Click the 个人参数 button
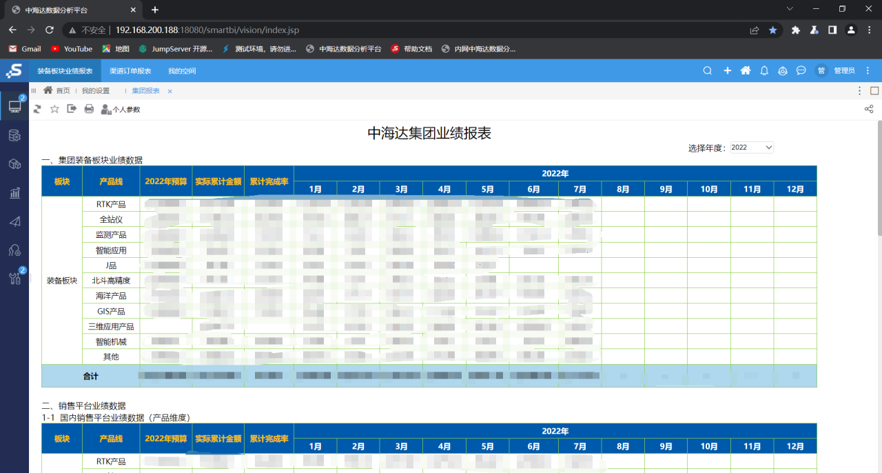The height and width of the screenshot is (473, 882). coord(121,109)
